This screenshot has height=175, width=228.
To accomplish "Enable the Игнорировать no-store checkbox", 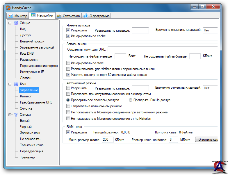I will click(x=68, y=63).
